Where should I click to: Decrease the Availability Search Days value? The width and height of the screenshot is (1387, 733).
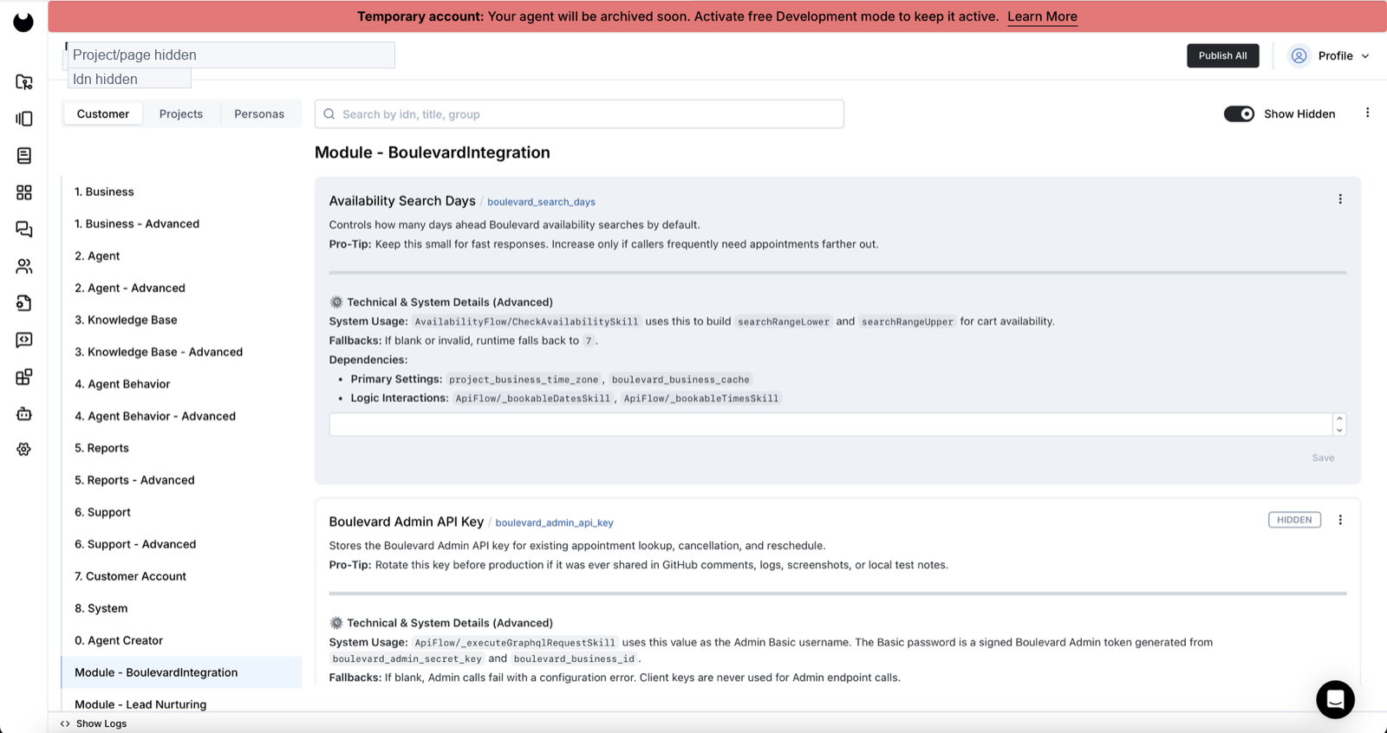1339,430
